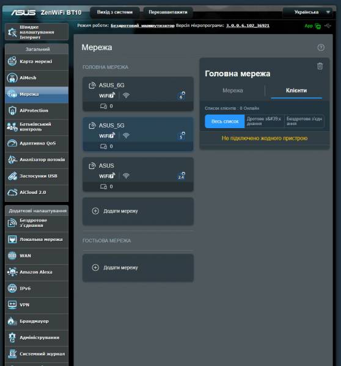The width and height of the screenshot is (341, 366).
Task: Switch to the Мережа tab in panel
Action: [x=233, y=90]
